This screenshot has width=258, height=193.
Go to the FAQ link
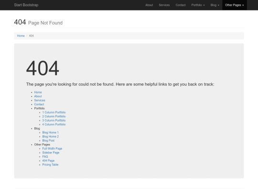click(45, 157)
